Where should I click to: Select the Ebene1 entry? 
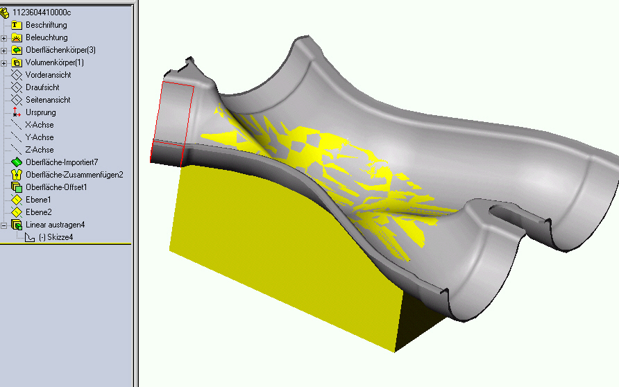tap(38, 200)
